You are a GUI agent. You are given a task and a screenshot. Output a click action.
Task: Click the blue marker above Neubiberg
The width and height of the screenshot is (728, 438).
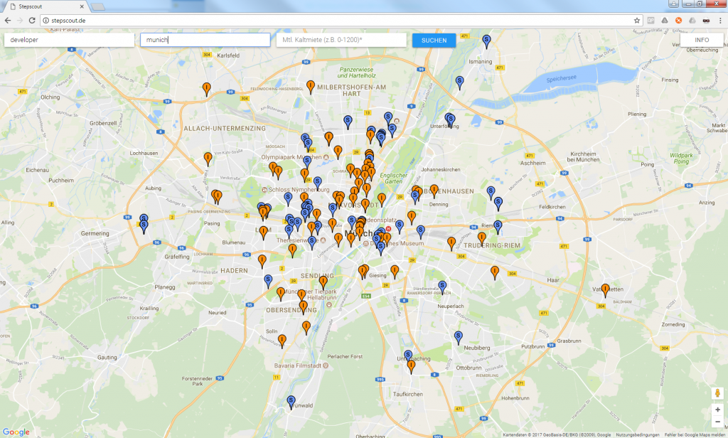click(459, 338)
